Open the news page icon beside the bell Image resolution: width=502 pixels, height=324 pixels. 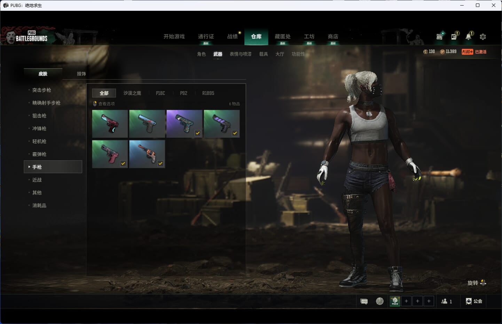point(454,36)
